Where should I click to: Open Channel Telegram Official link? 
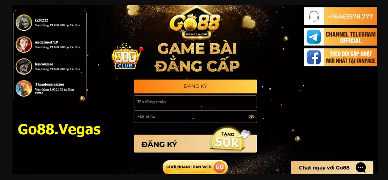pos(350,37)
